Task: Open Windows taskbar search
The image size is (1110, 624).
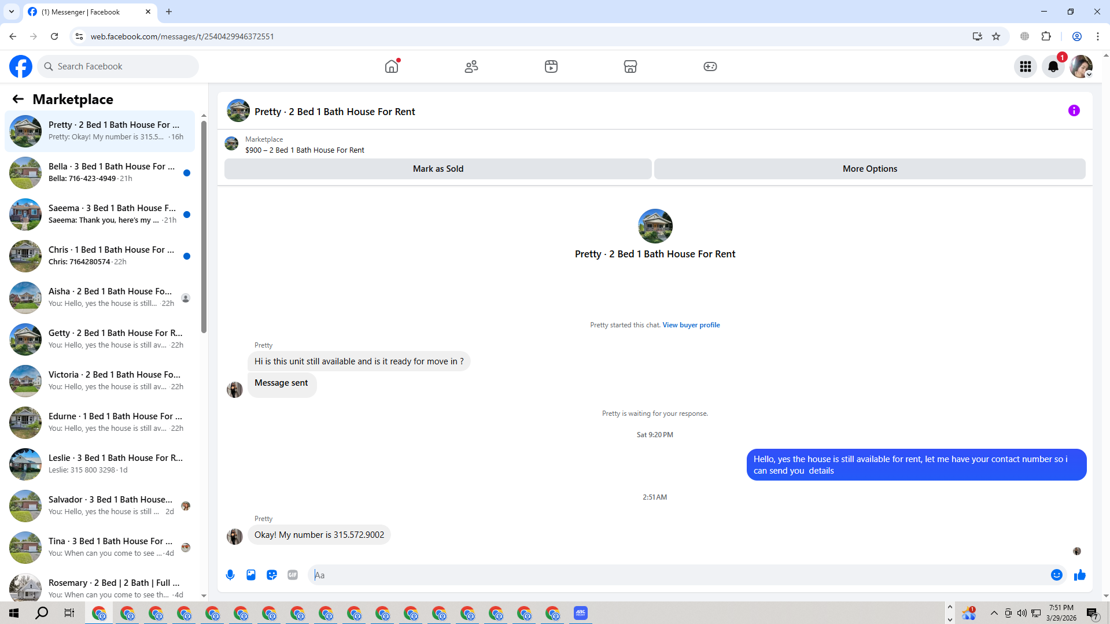Action: [42, 613]
